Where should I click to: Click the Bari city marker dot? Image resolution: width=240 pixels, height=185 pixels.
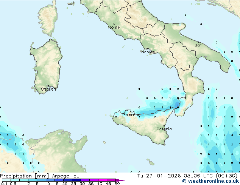tap(198, 42)
